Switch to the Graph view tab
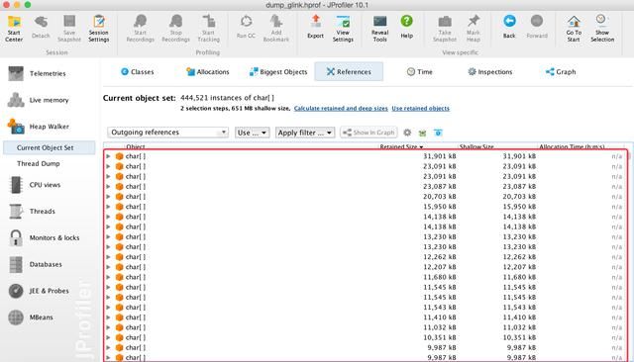The image size is (634, 362). [x=561, y=72]
